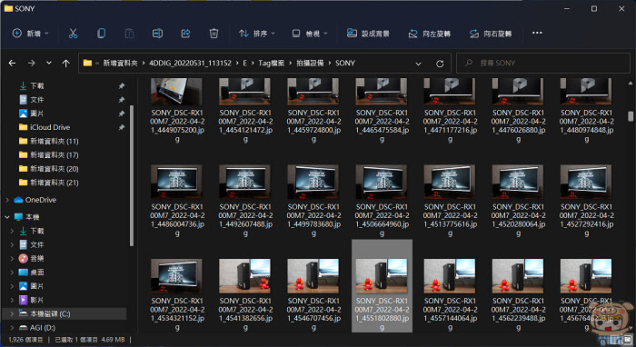The height and width of the screenshot is (347, 636).
Task: Open the 新增 (New) dropdown button
Action: [30, 34]
